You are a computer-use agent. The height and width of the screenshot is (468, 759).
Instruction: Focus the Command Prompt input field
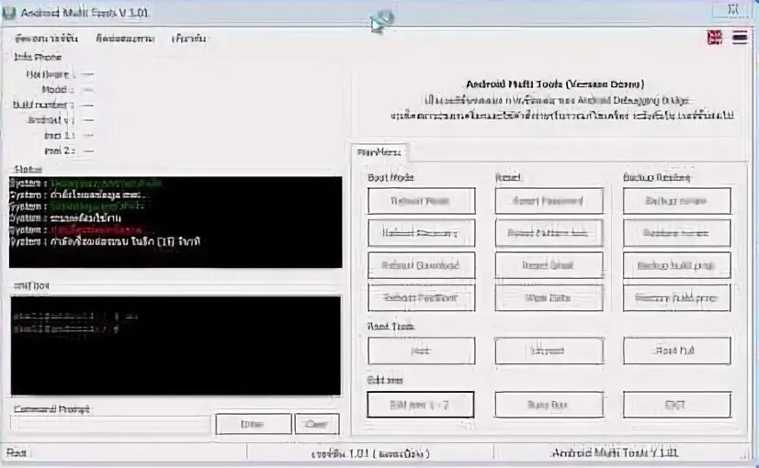(x=111, y=424)
